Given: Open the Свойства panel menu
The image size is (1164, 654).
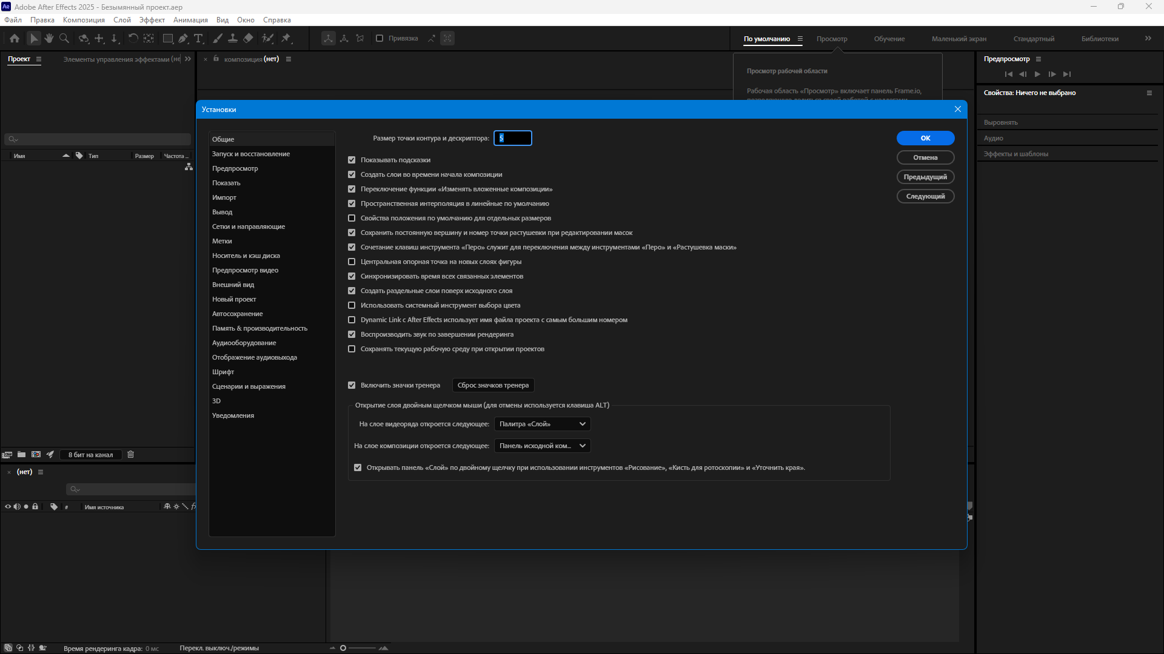Looking at the screenshot, I should [1149, 93].
